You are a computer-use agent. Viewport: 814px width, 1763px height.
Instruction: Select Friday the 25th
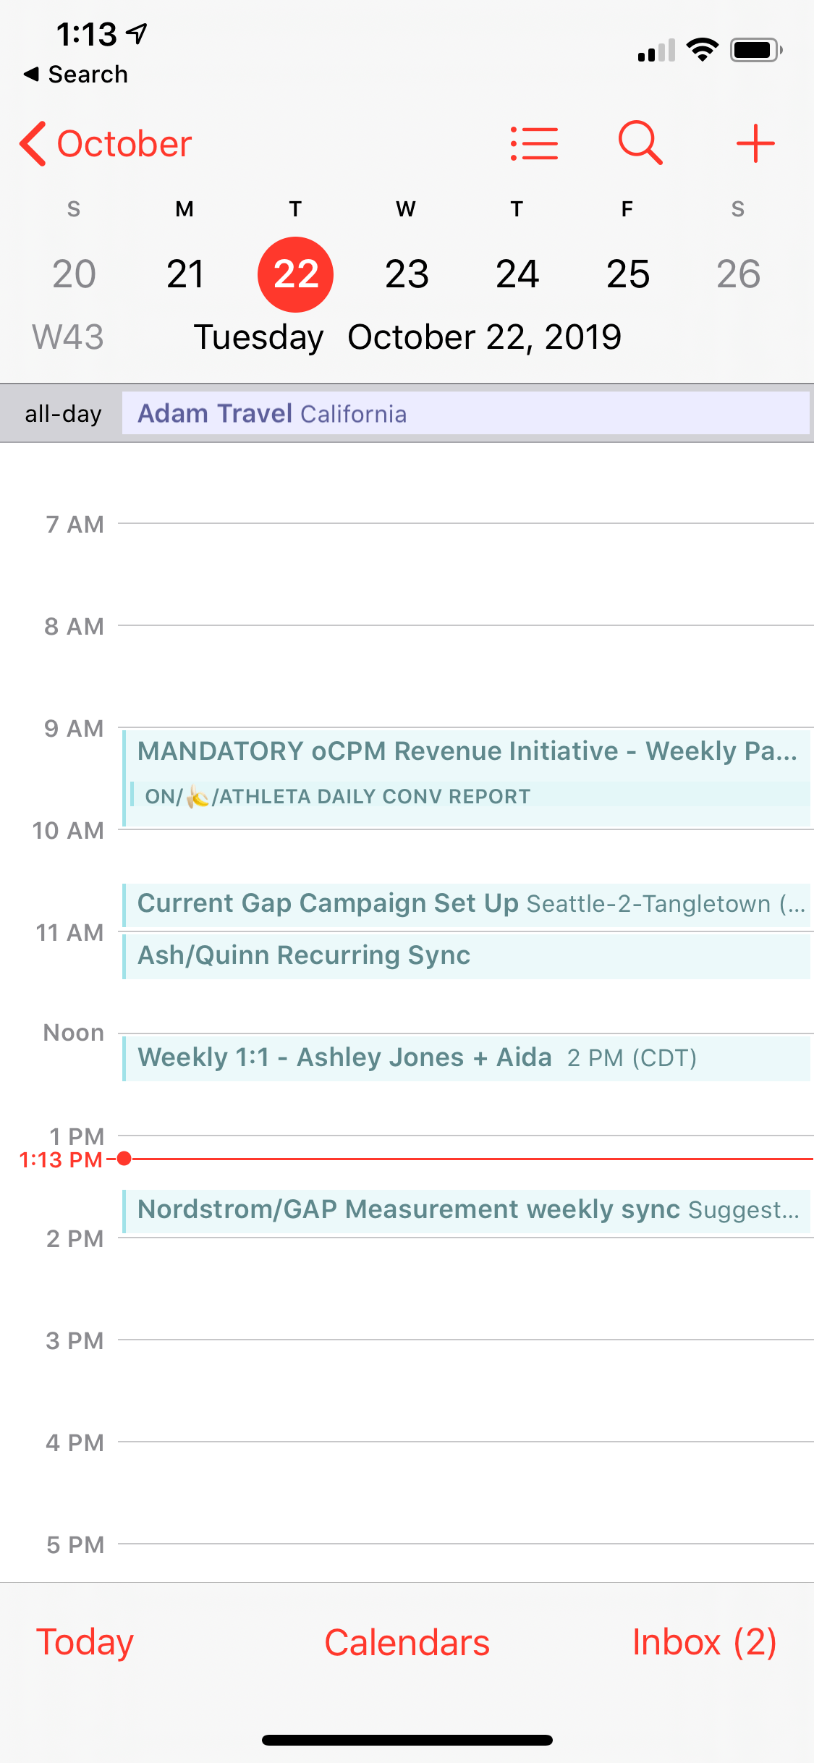tap(627, 274)
